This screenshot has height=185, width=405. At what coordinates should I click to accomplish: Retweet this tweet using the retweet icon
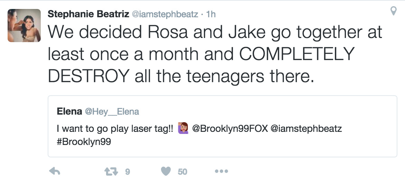(111, 171)
